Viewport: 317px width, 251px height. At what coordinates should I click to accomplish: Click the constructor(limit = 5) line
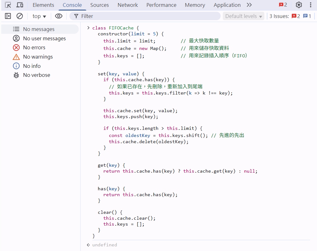click(131, 34)
